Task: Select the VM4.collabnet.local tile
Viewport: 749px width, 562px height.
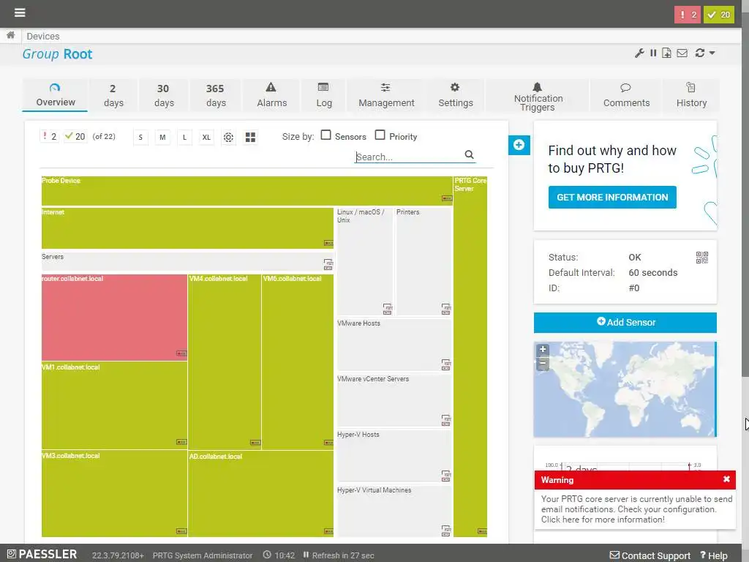Action: coord(225,361)
